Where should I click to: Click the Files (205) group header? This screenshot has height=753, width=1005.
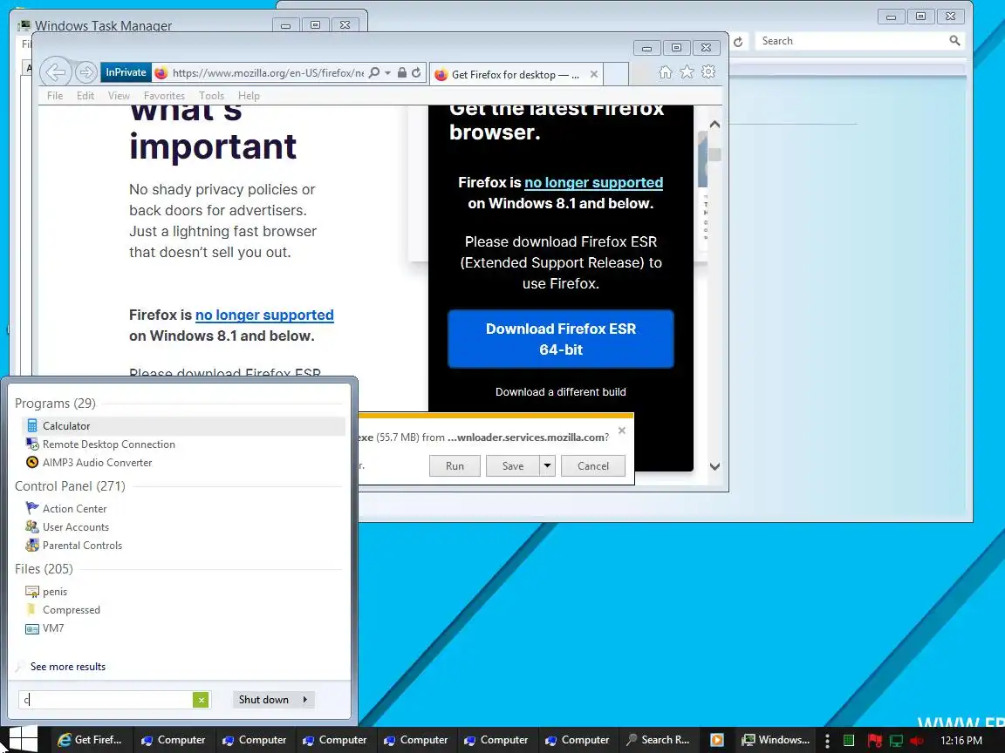[x=44, y=568]
